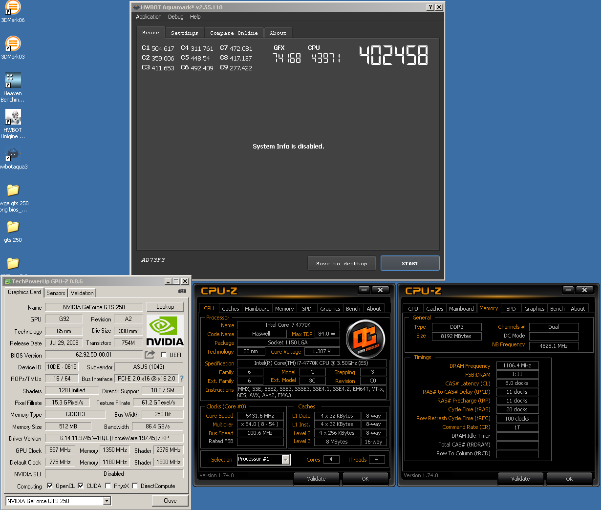Screen dimensions: 601x510
Task: Click the 'System Info is disabled.' message
Action: click(288, 146)
